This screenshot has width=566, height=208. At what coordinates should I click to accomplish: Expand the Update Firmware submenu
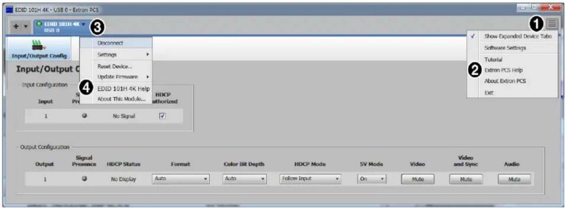click(116, 76)
